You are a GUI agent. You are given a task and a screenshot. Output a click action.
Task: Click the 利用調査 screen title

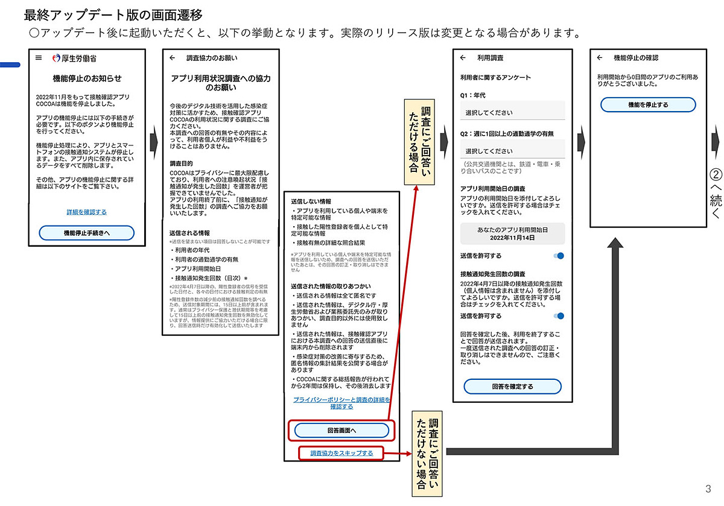(490, 59)
